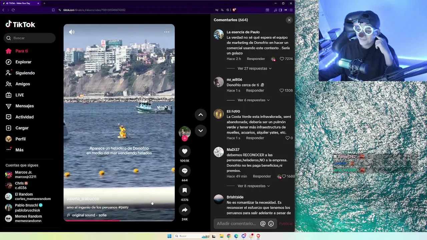Viewport: 427px width, 240px height.
Task: Save the video with bookmark icon
Action: tap(184, 190)
